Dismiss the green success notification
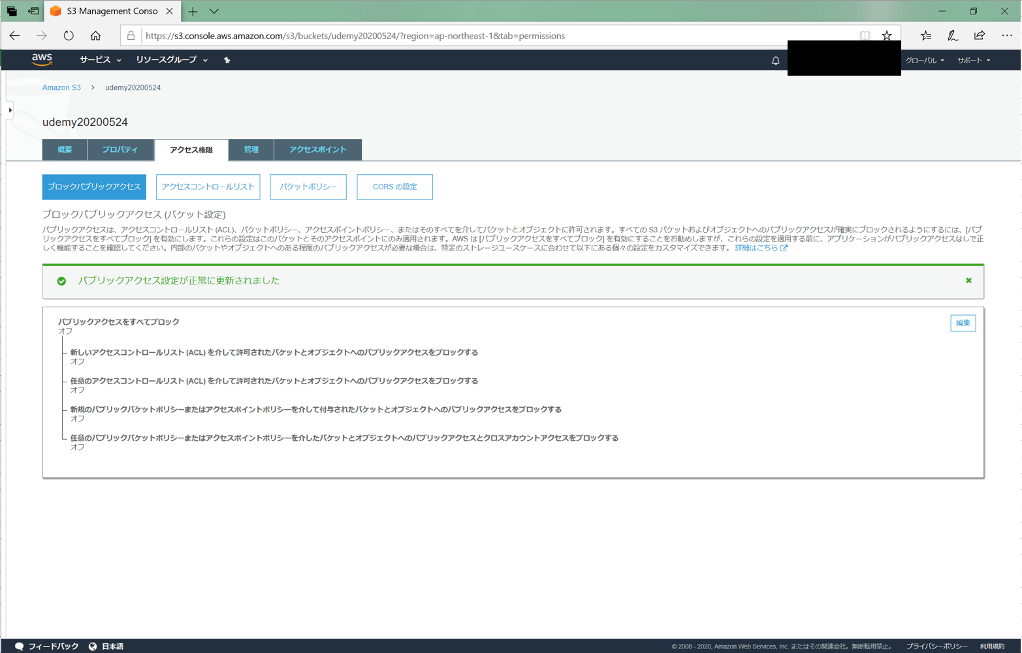This screenshot has width=1022, height=653. (x=968, y=281)
